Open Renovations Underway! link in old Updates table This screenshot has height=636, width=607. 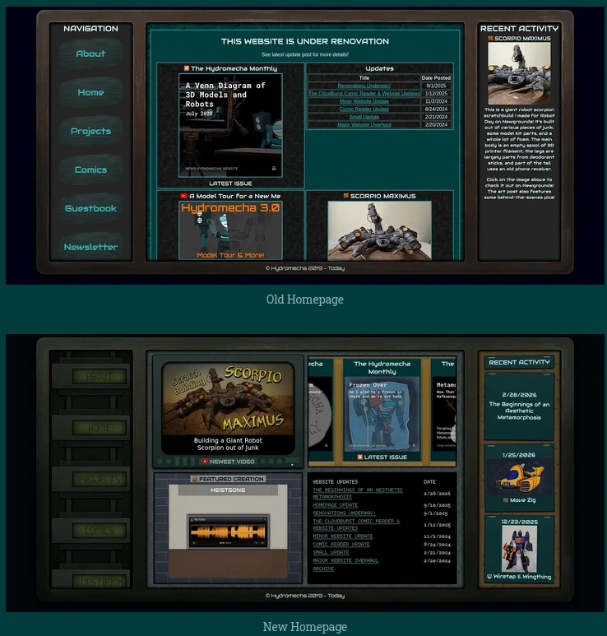[x=364, y=86]
